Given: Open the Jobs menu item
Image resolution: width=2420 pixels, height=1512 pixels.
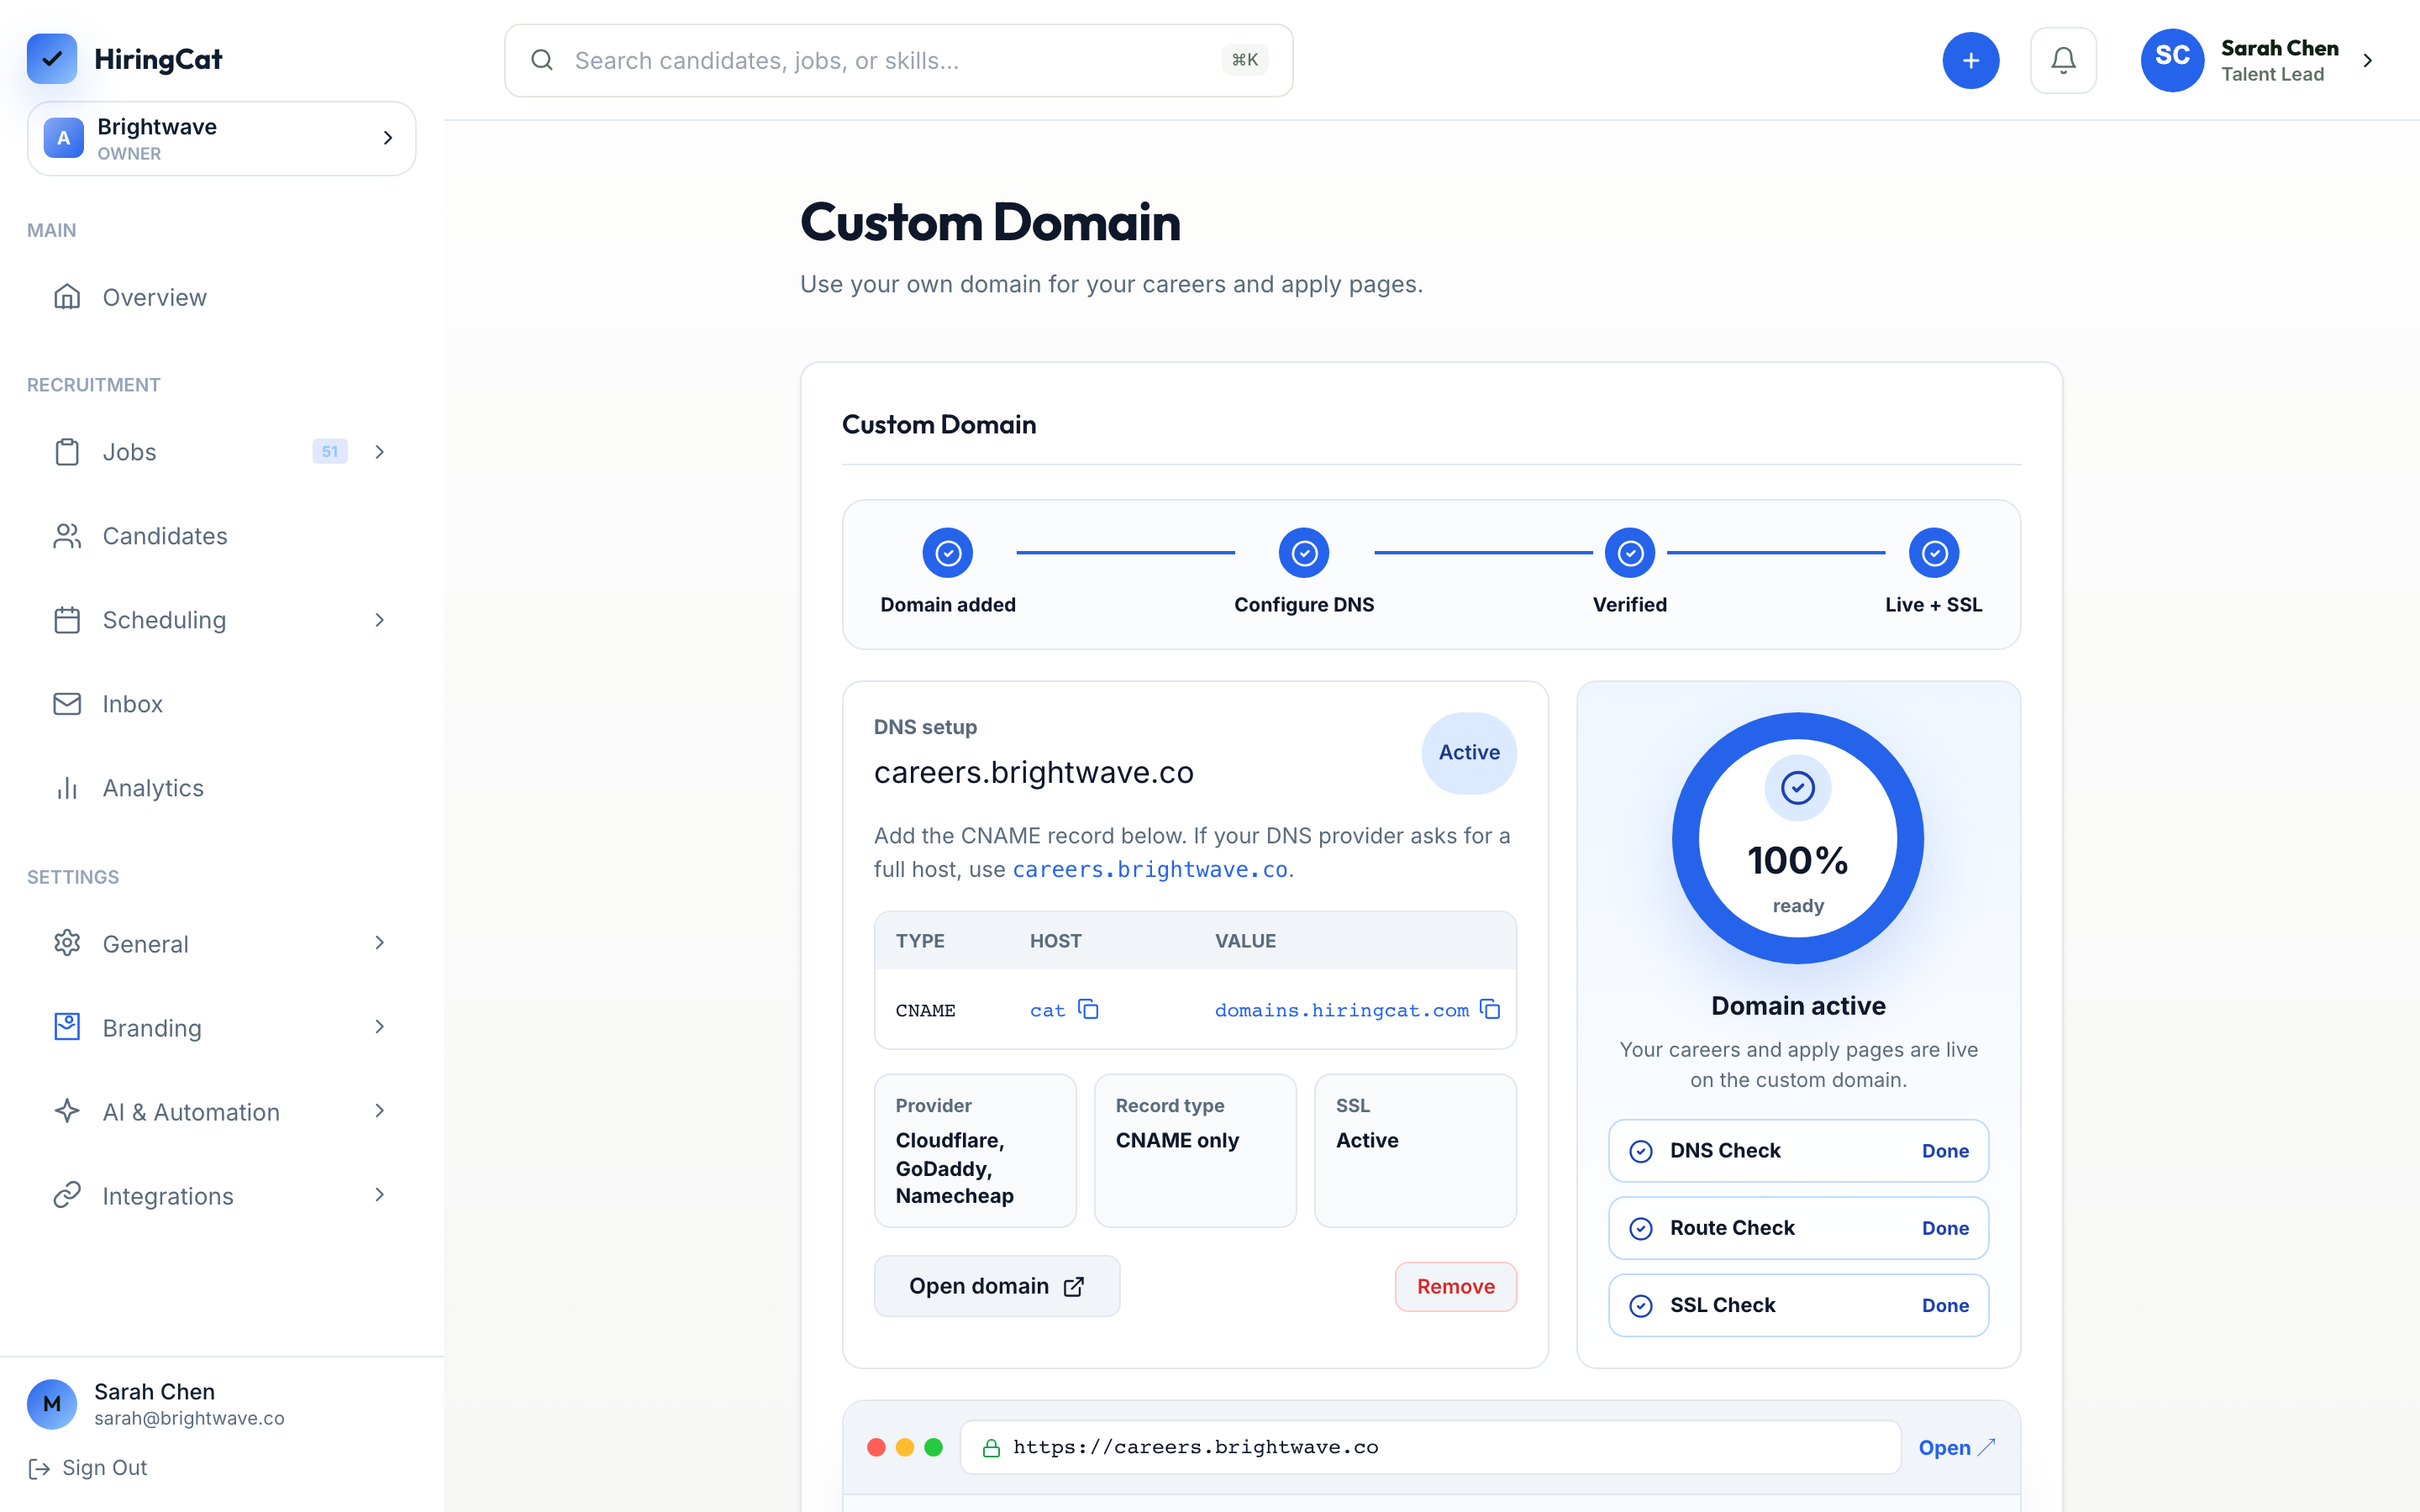Looking at the screenshot, I should coord(221,452).
